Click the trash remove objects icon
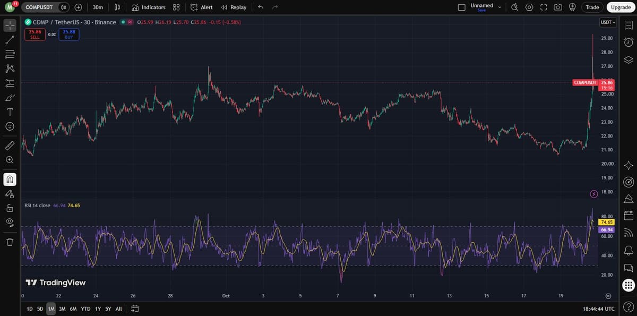This screenshot has height=316, width=637. pos(10,242)
